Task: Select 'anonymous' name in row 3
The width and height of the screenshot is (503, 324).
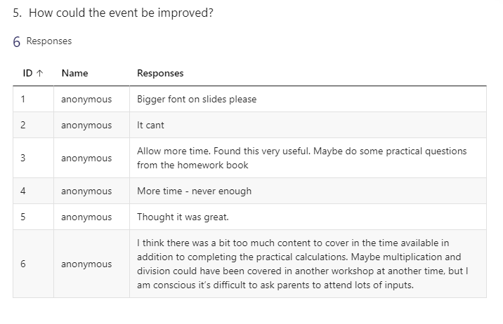Action: 86,158
